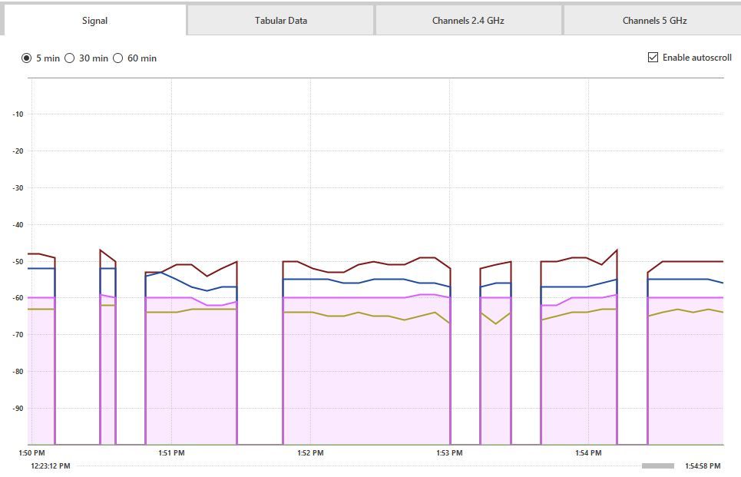
Task: Click the -90 signal axis label
Action: pos(18,409)
